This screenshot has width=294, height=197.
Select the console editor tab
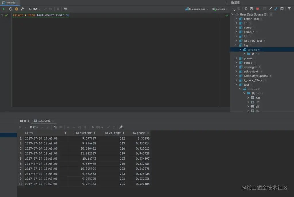[10, 3]
